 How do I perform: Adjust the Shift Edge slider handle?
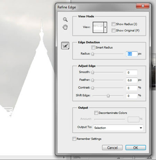[x=108, y=96]
